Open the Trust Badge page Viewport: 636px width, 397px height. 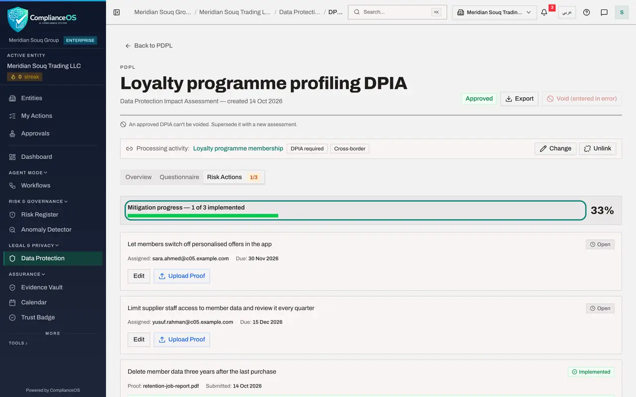(53, 318)
